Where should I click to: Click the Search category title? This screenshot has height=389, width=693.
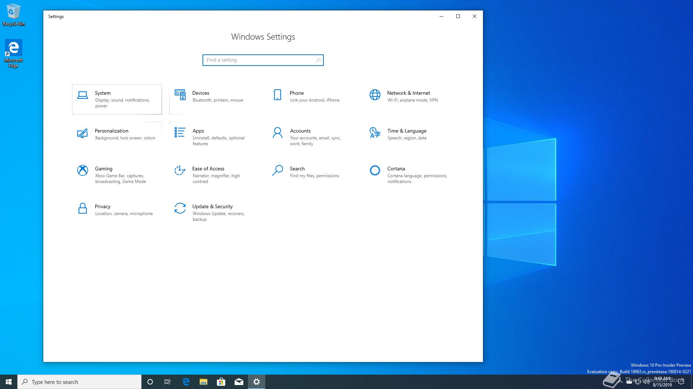click(x=297, y=169)
